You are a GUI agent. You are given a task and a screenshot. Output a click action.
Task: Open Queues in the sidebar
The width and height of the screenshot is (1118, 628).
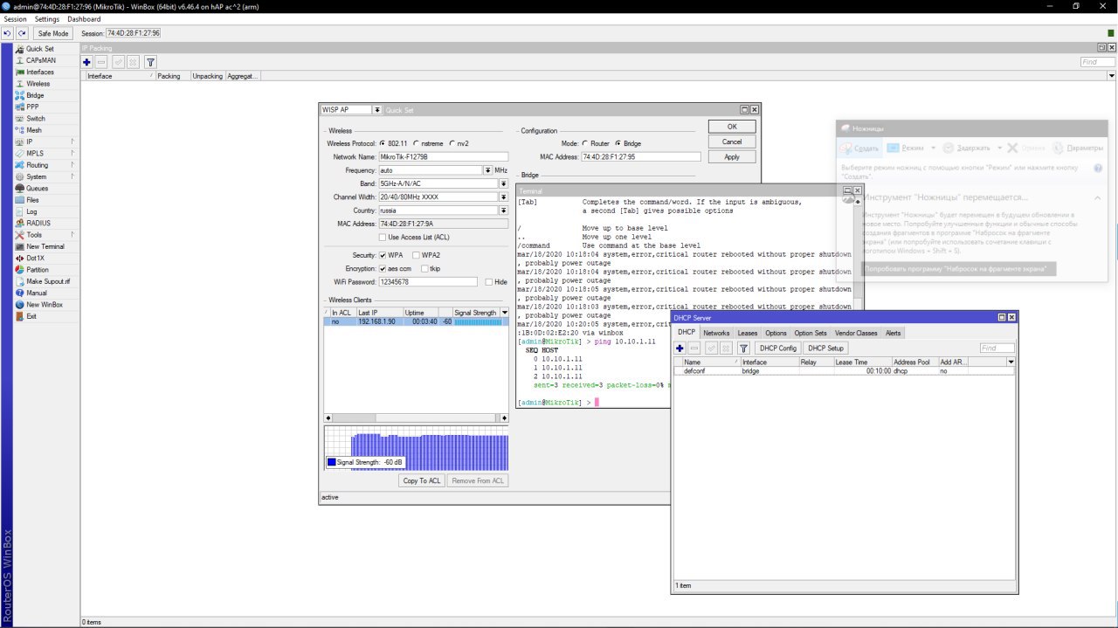coord(37,188)
